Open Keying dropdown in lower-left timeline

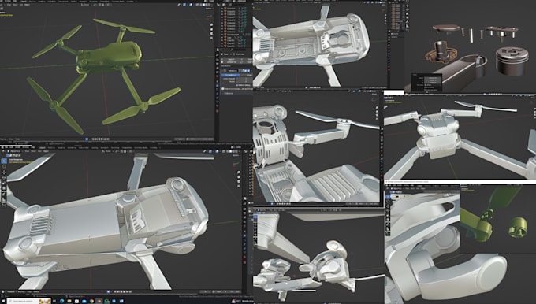[x=20, y=291]
